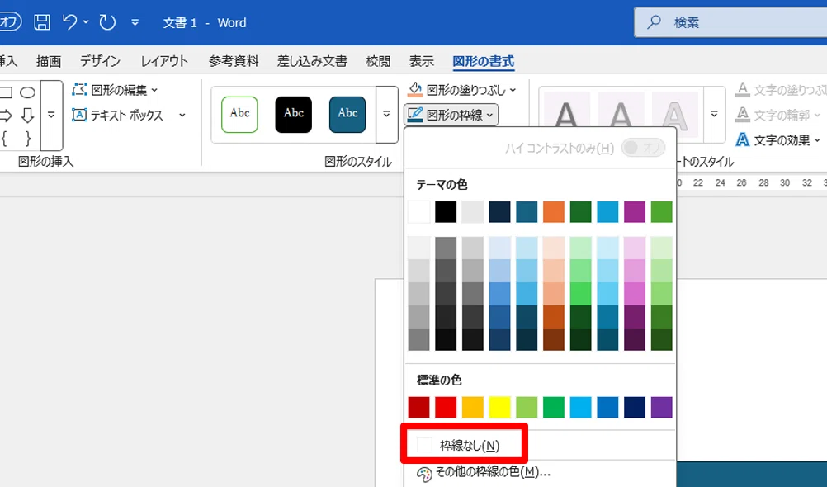This screenshot has height=487, width=827.
Task: Switch to 表示 tab
Action: [x=422, y=61]
